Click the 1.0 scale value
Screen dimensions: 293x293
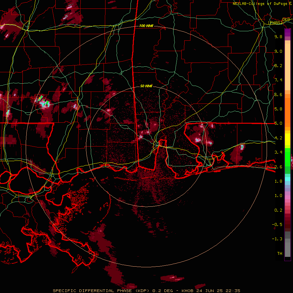click(x=278, y=196)
